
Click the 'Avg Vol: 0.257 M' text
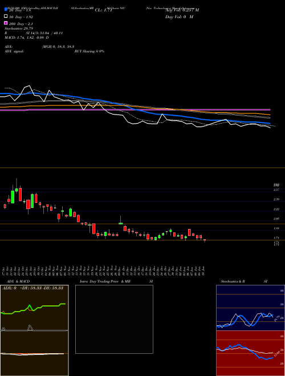coord(182,10)
